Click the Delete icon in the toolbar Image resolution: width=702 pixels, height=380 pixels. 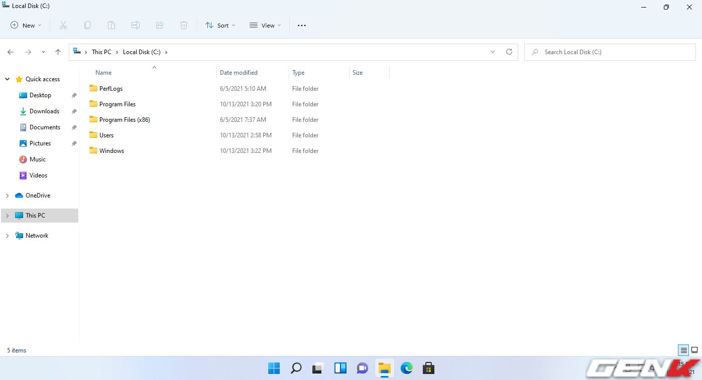click(183, 25)
